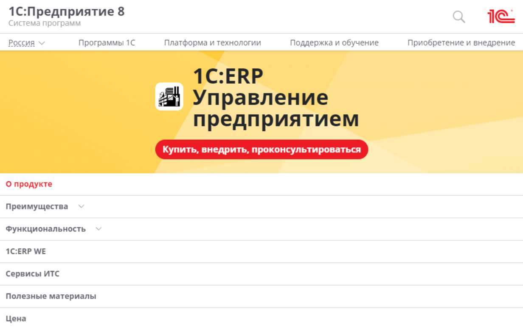Click the red 1C logo
The height and width of the screenshot is (327, 523).
tap(501, 17)
